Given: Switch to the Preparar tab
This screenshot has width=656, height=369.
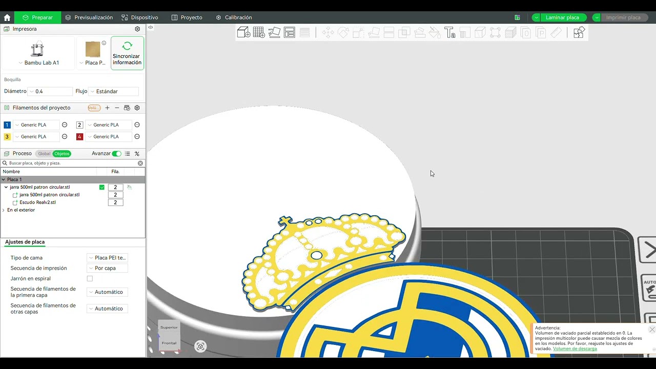Looking at the screenshot, I should tap(37, 17).
